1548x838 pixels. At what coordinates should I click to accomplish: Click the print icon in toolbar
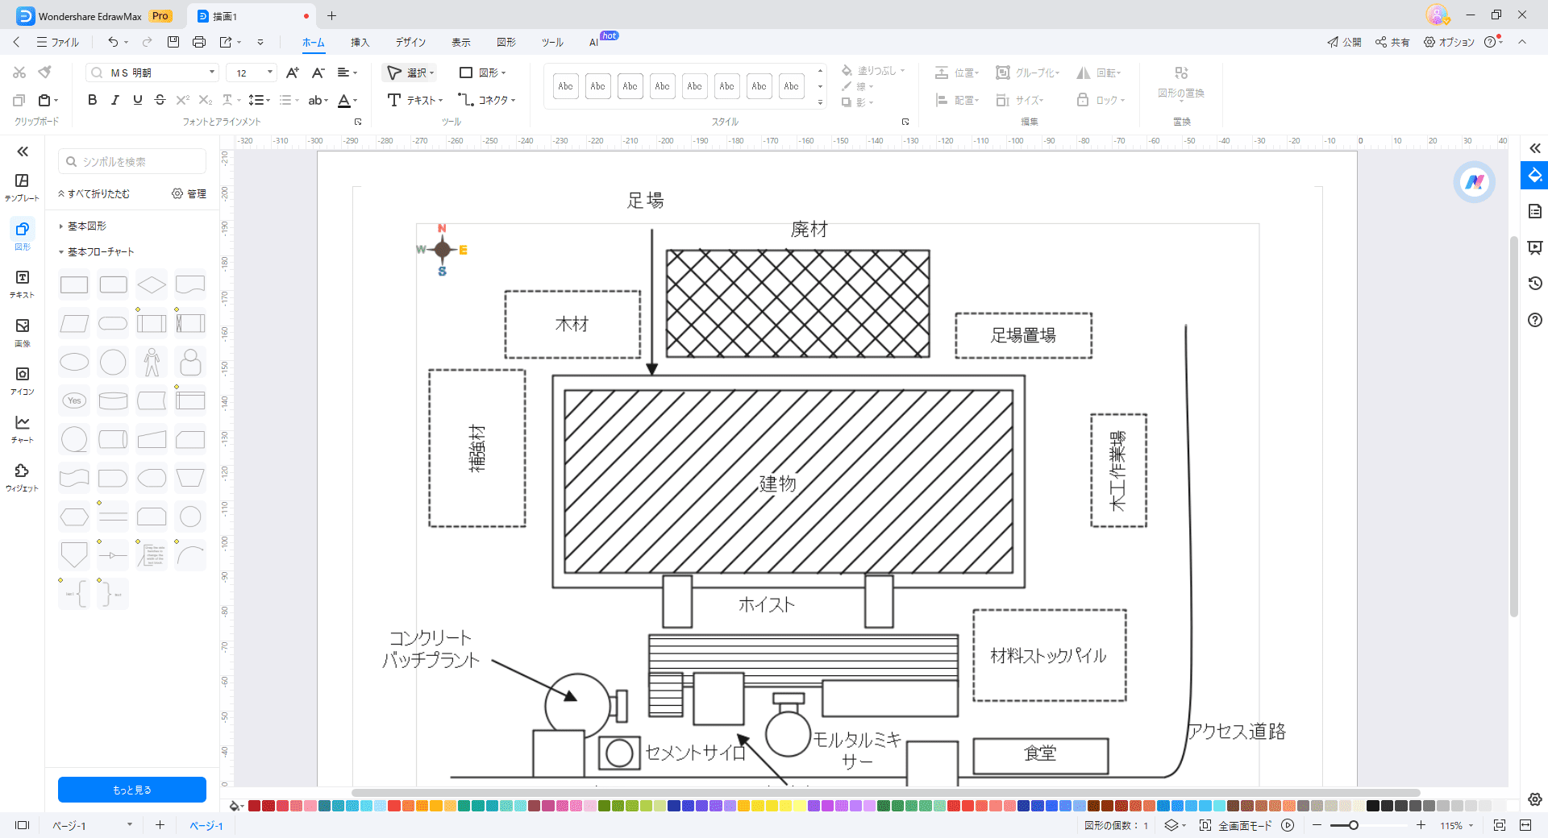(199, 42)
